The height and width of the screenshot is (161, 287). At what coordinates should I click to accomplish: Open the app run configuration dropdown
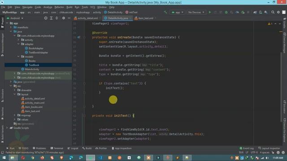(x=178, y=12)
